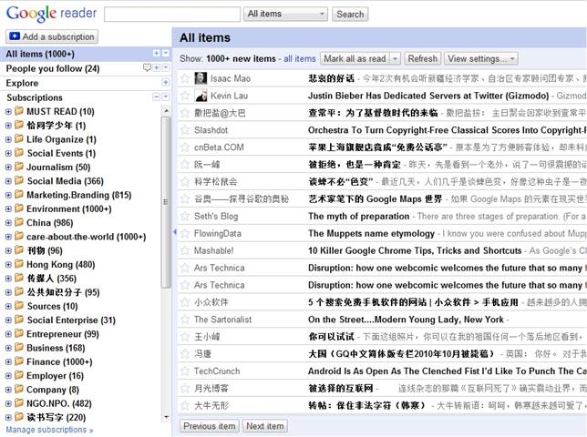Select People you follow (24)
Screen dimensions: 587x437
[x=53, y=68]
